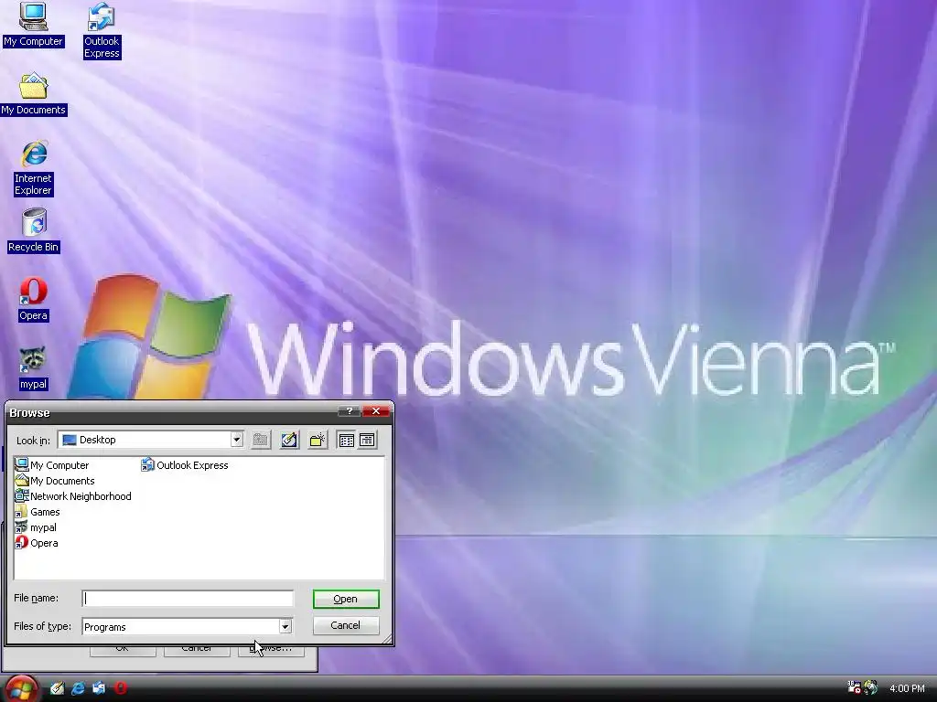
Task: Click the Browse dialog help question mark
Action: tap(349, 410)
